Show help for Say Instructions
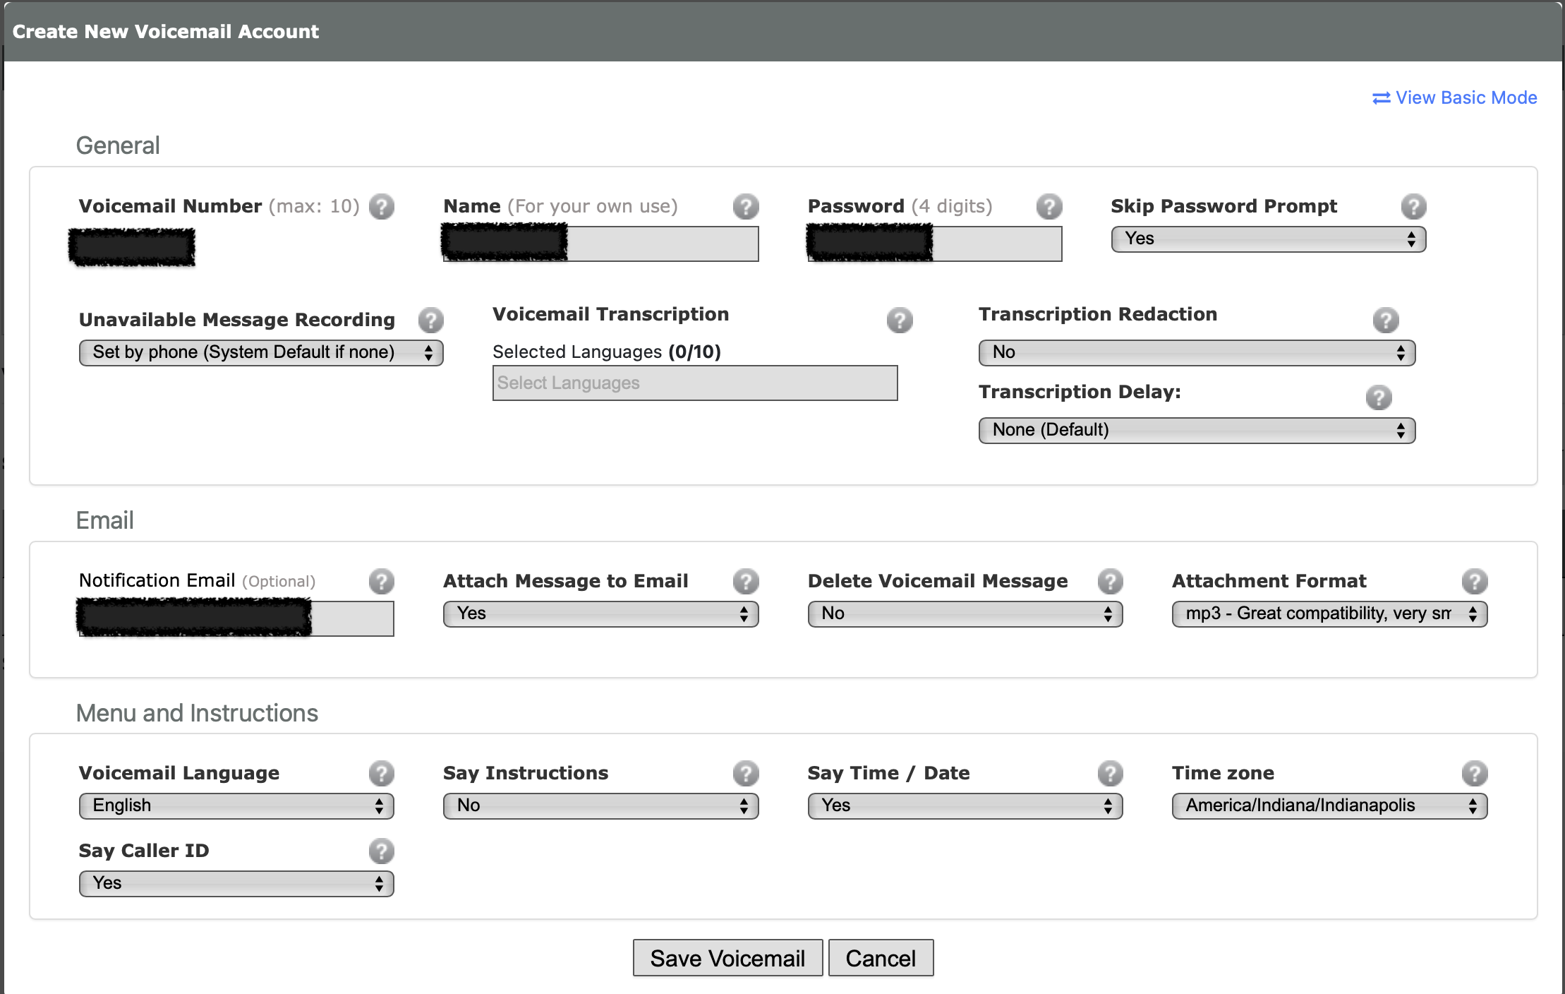 (x=746, y=774)
